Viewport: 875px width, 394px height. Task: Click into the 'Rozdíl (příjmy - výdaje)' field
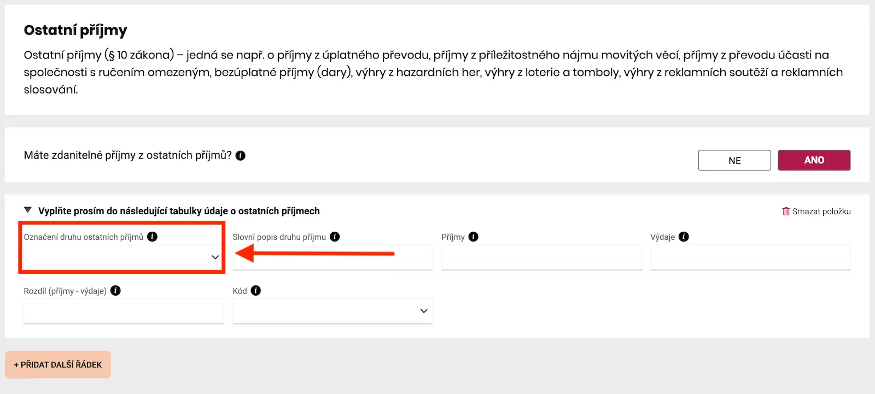(x=124, y=310)
